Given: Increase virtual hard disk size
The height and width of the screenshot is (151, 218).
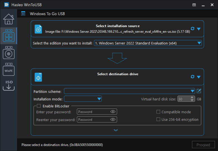Looking at the screenshot, I should [x=192, y=97].
